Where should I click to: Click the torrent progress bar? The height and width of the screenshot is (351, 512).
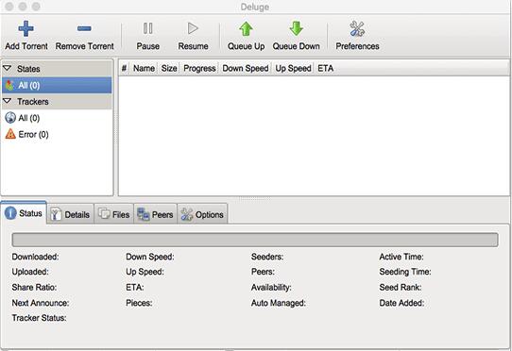[255, 240]
